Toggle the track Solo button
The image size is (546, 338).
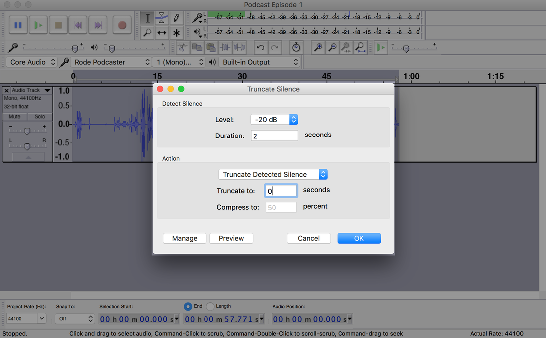pyautogui.click(x=39, y=117)
